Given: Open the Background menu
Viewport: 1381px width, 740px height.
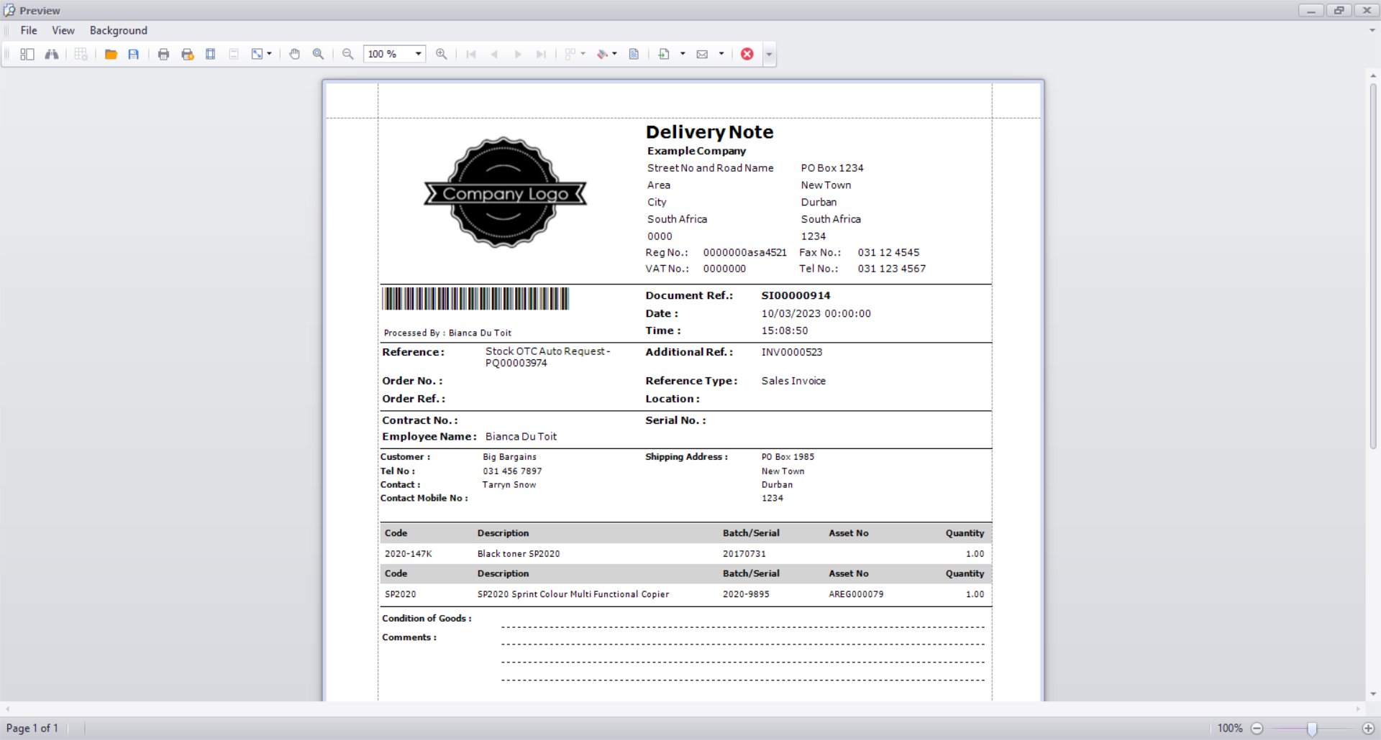Looking at the screenshot, I should coord(119,30).
